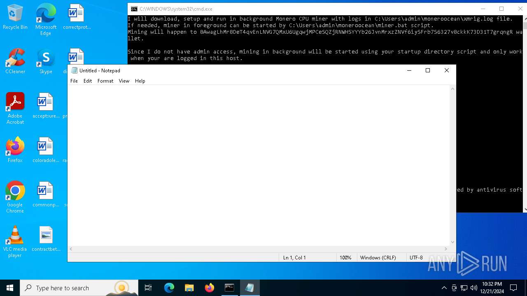Open Task View in the taskbar
This screenshot has height=296, width=527.
pyautogui.click(x=148, y=288)
